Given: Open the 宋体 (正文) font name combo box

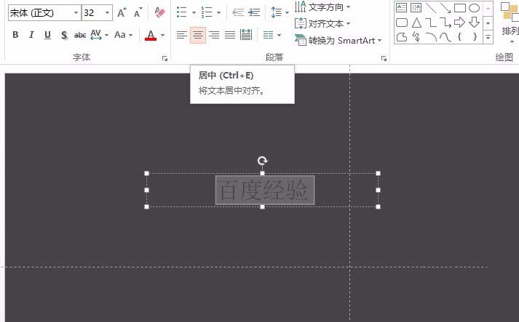Looking at the screenshot, I should point(44,13).
